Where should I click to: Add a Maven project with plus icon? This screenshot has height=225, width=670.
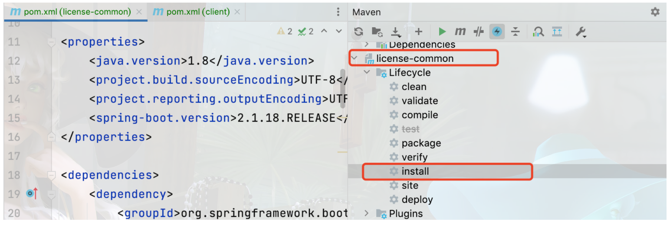[x=418, y=32]
